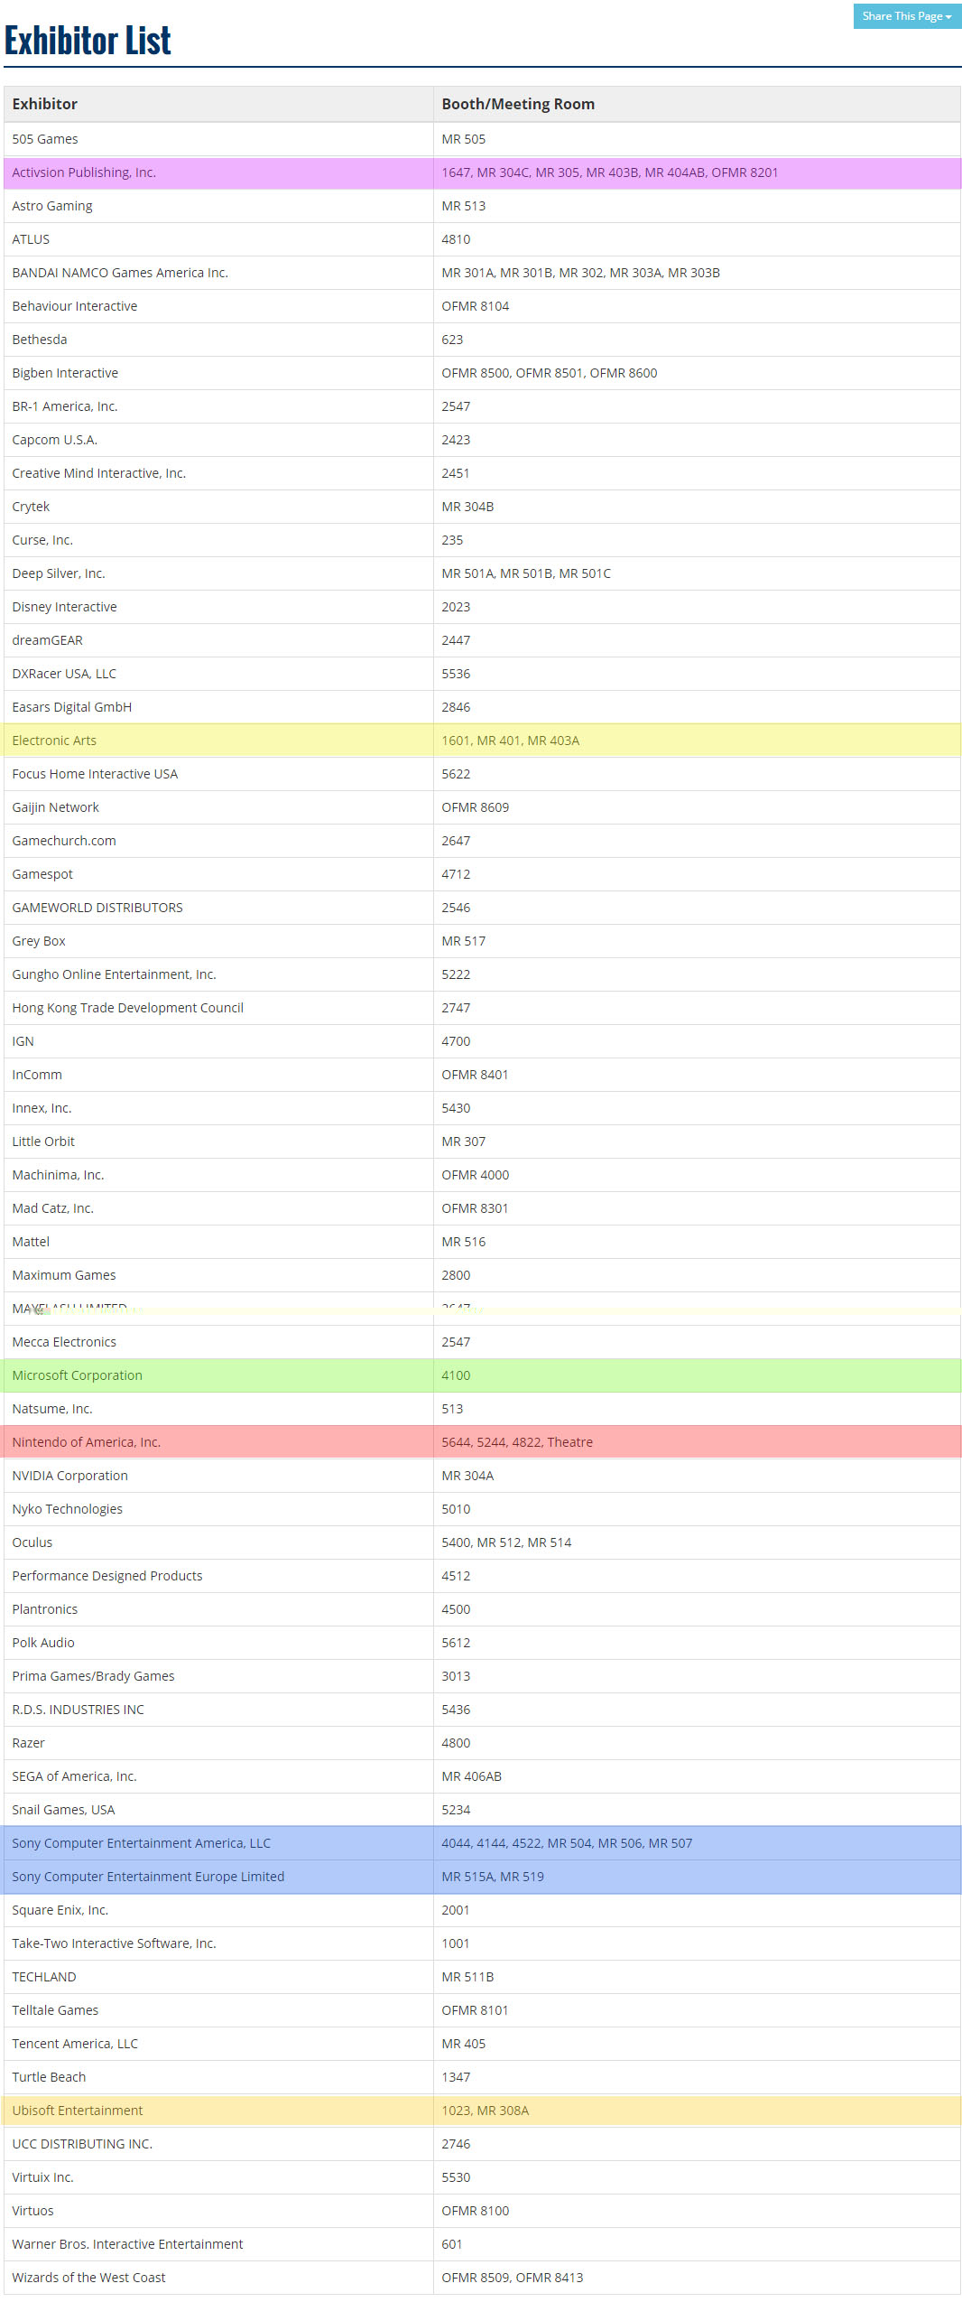This screenshot has width=962, height=2302.
Task: Click the 505 Games exhibitor name
Action: tap(45, 139)
